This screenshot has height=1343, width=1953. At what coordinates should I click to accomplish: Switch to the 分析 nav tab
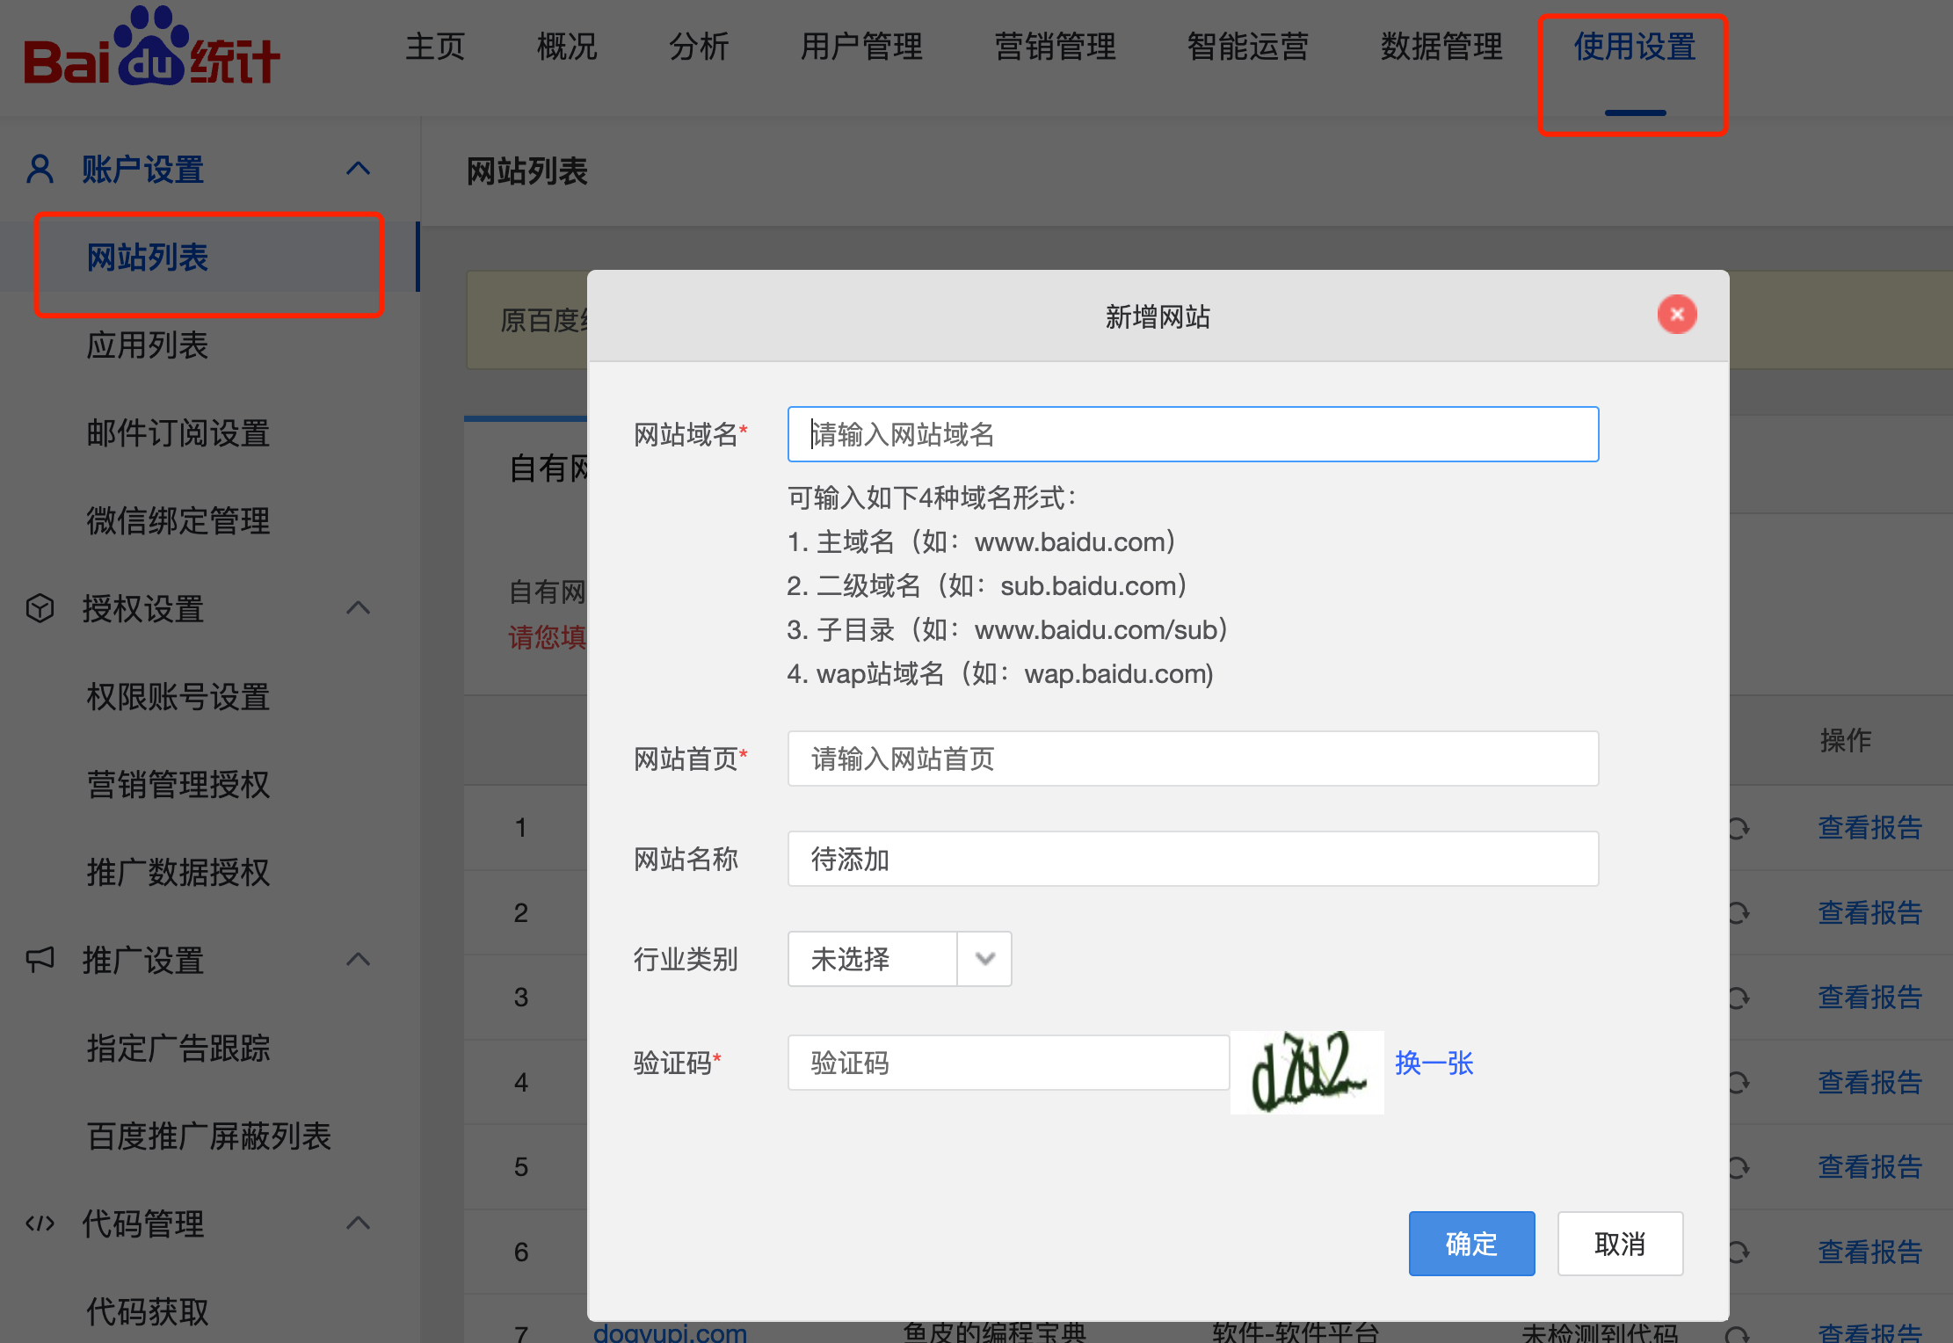click(x=698, y=47)
